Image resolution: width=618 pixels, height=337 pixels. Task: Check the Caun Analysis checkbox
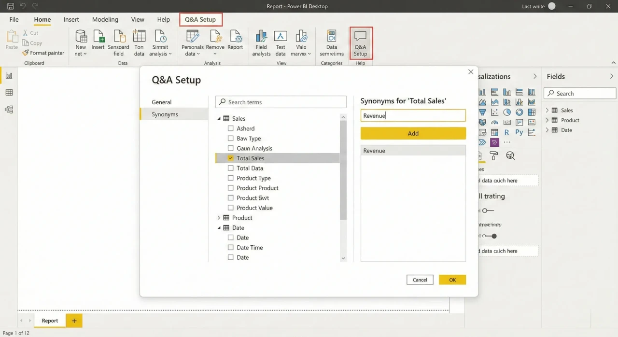click(x=231, y=148)
